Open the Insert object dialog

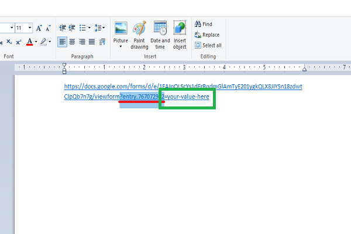tap(180, 35)
